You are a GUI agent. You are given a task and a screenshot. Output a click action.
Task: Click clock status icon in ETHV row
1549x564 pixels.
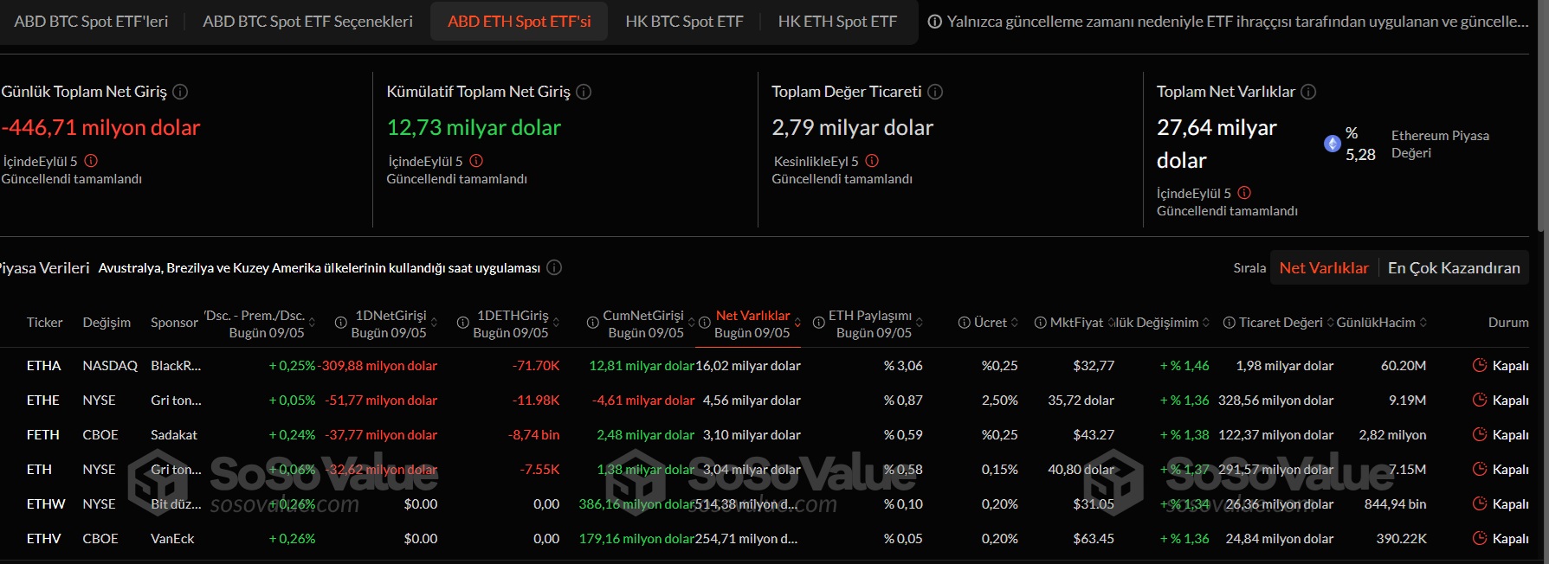tap(1480, 538)
